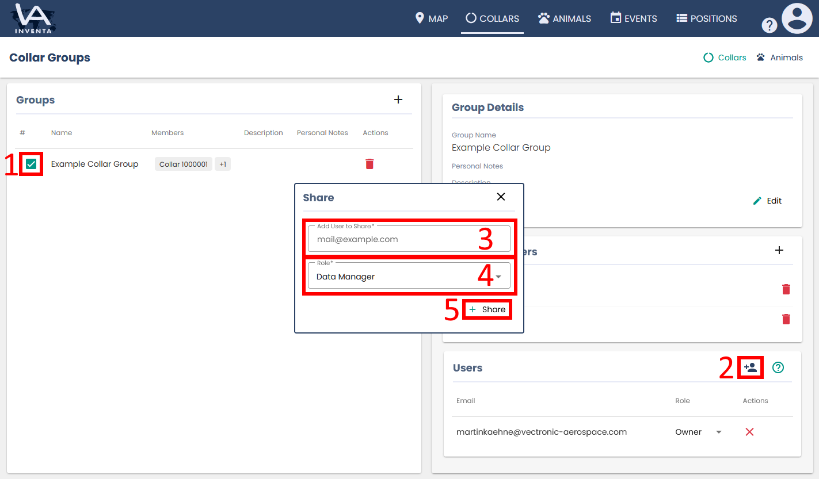Expand the Role dropdown in Share dialog
The width and height of the screenshot is (819, 479).
click(x=409, y=277)
